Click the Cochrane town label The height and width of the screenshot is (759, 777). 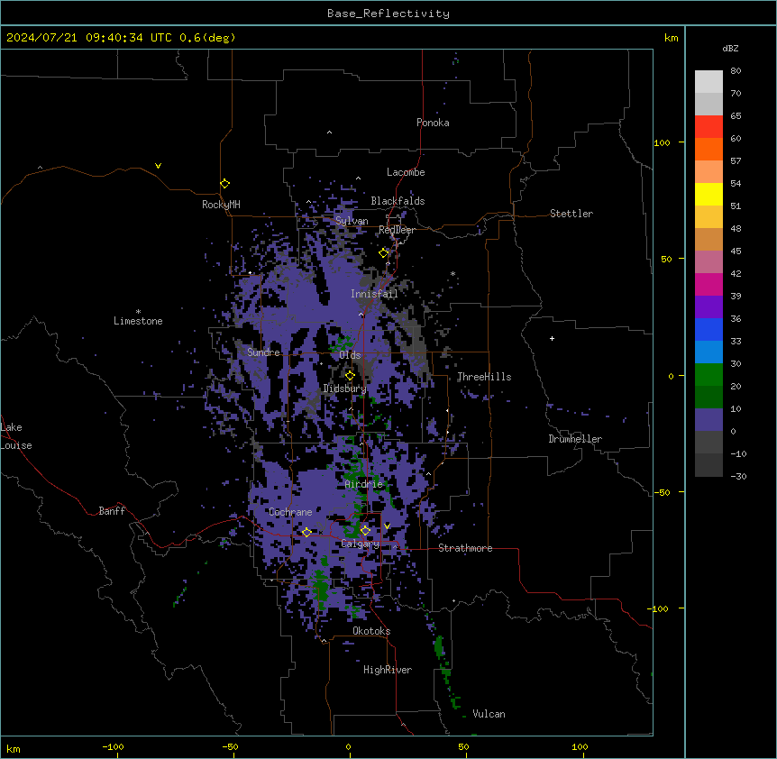pos(290,512)
